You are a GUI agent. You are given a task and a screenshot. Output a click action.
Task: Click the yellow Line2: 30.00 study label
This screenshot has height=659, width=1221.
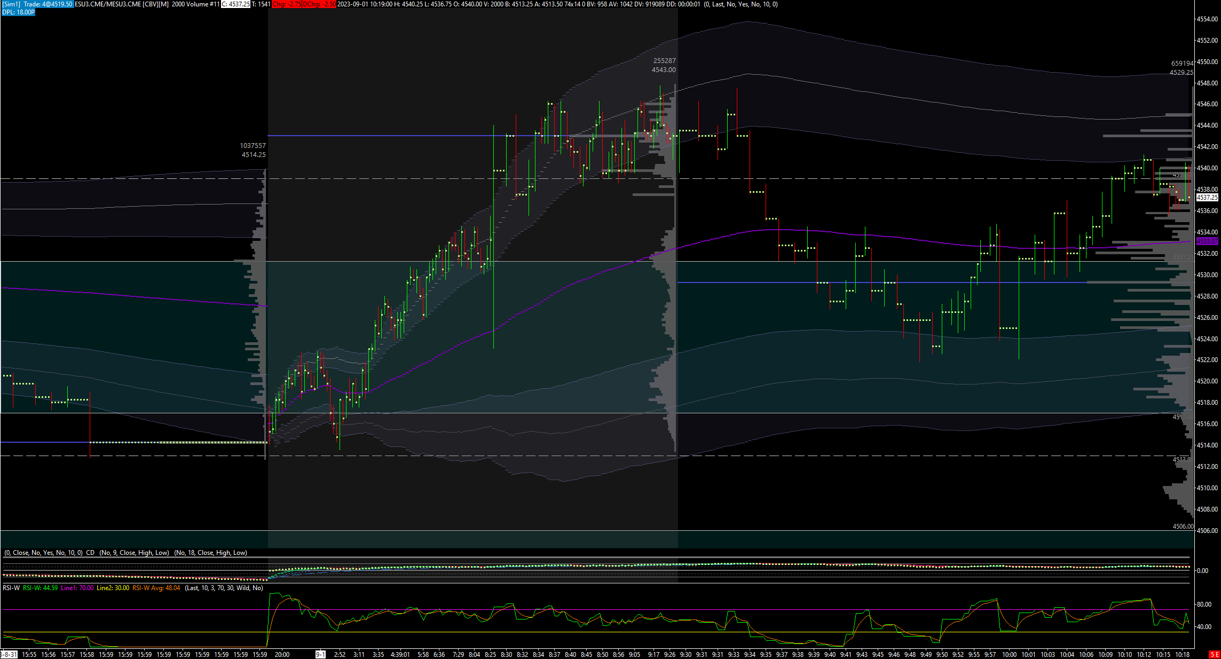113,588
